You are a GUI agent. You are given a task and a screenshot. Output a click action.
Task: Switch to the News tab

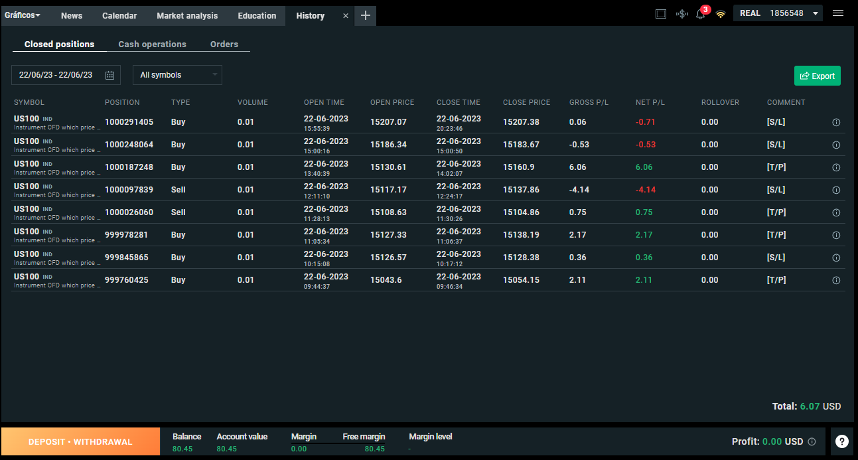tap(72, 15)
